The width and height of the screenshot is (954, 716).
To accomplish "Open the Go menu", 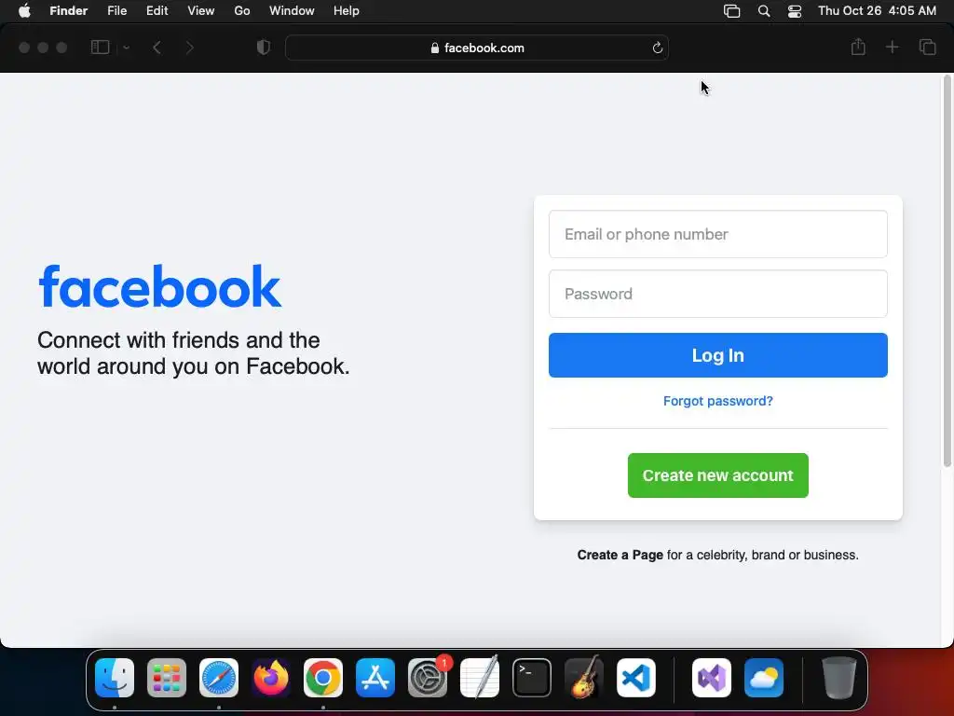I will [x=242, y=11].
